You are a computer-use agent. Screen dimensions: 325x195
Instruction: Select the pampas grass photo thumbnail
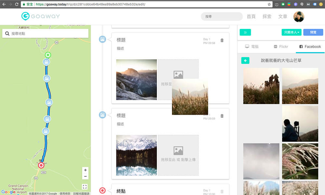(x=300, y=162)
